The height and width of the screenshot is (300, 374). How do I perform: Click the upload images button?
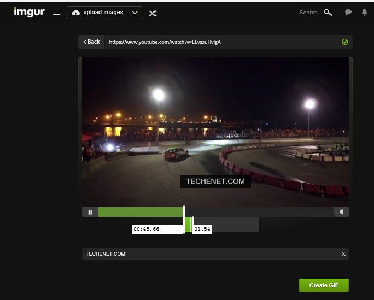97,13
